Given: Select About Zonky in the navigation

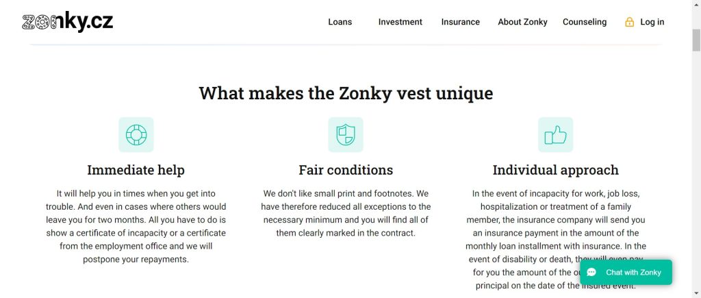Looking at the screenshot, I should (x=522, y=22).
